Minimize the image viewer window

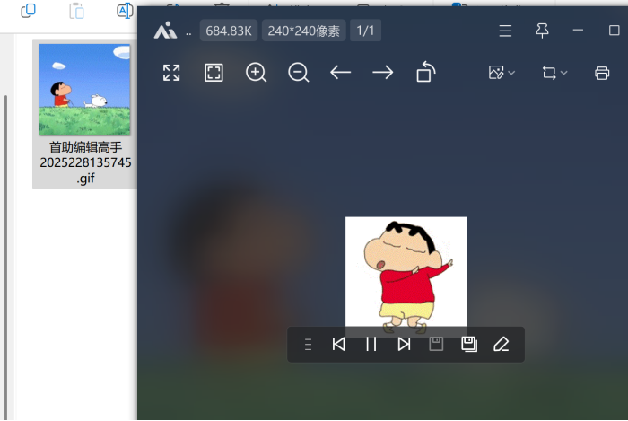click(x=578, y=30)
